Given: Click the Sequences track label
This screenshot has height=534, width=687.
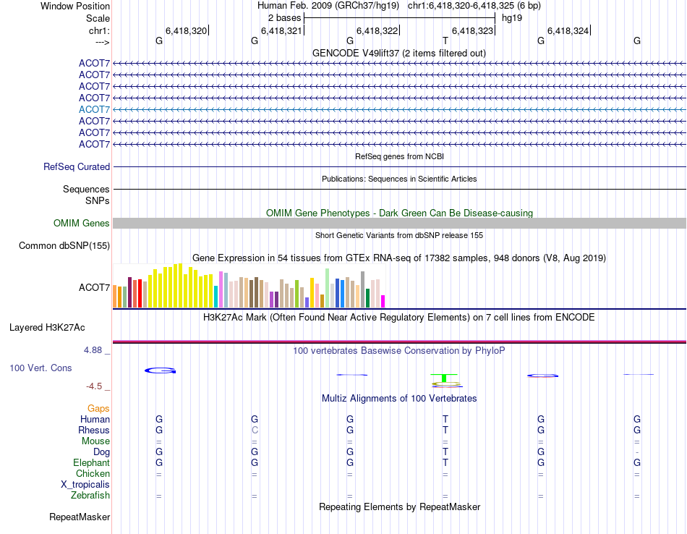Looking at the screenshot, I should 86,190.
